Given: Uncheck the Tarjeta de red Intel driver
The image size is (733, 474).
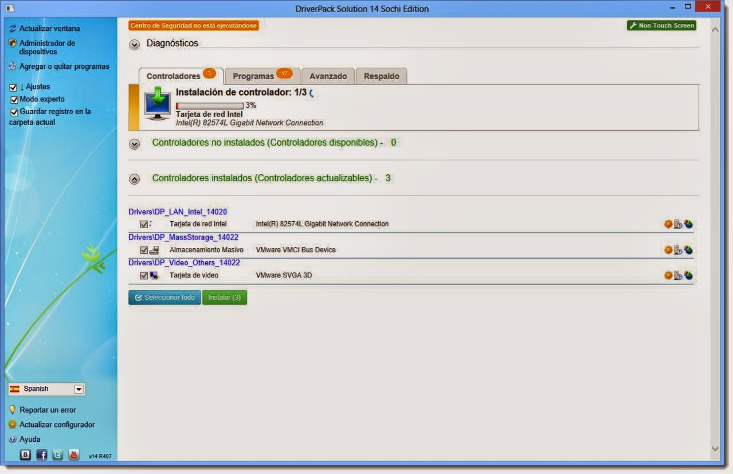Looking at the screenshot, I should click(x=144, y=224).
